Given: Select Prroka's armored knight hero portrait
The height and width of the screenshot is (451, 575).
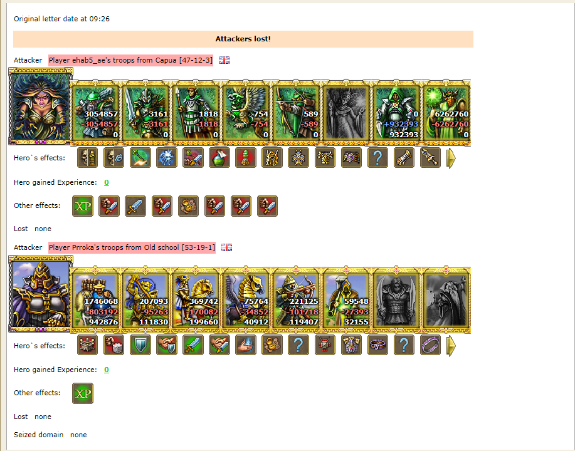Looking at the screenshot, I should click(41, 294).
